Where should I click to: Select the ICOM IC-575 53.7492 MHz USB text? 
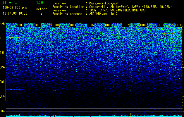(117, 10)
